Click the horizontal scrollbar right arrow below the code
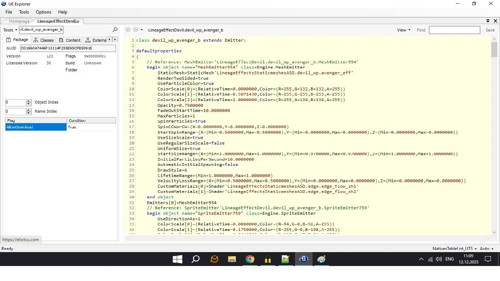 pos(488,239)
